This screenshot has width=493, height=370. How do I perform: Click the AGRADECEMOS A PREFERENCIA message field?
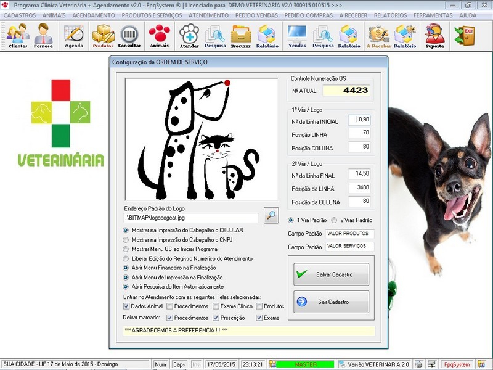pos(249,331)
